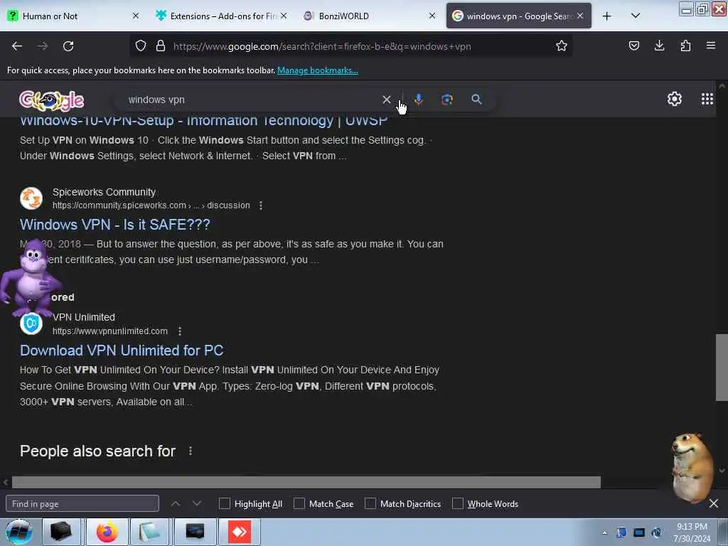Open Windows VPN - Is it SAFE result
This screenshot has width=728, height=546.
(x=114, y=225)
